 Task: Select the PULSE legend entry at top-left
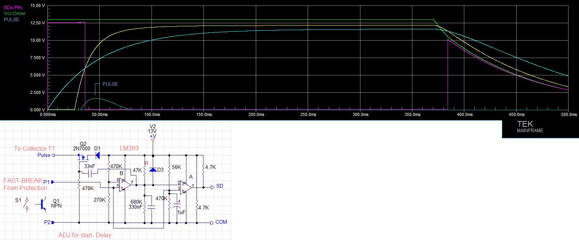(11, 19)
